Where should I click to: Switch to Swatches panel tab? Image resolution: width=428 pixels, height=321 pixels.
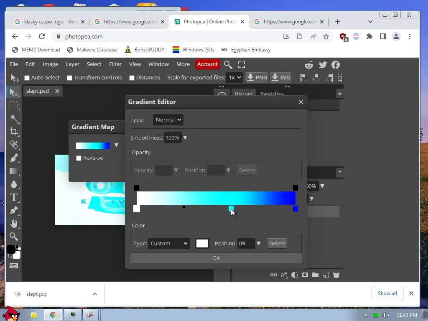click(x=272, y=94)
